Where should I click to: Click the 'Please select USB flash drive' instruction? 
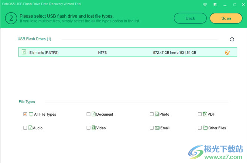click(x=66, y=16)
